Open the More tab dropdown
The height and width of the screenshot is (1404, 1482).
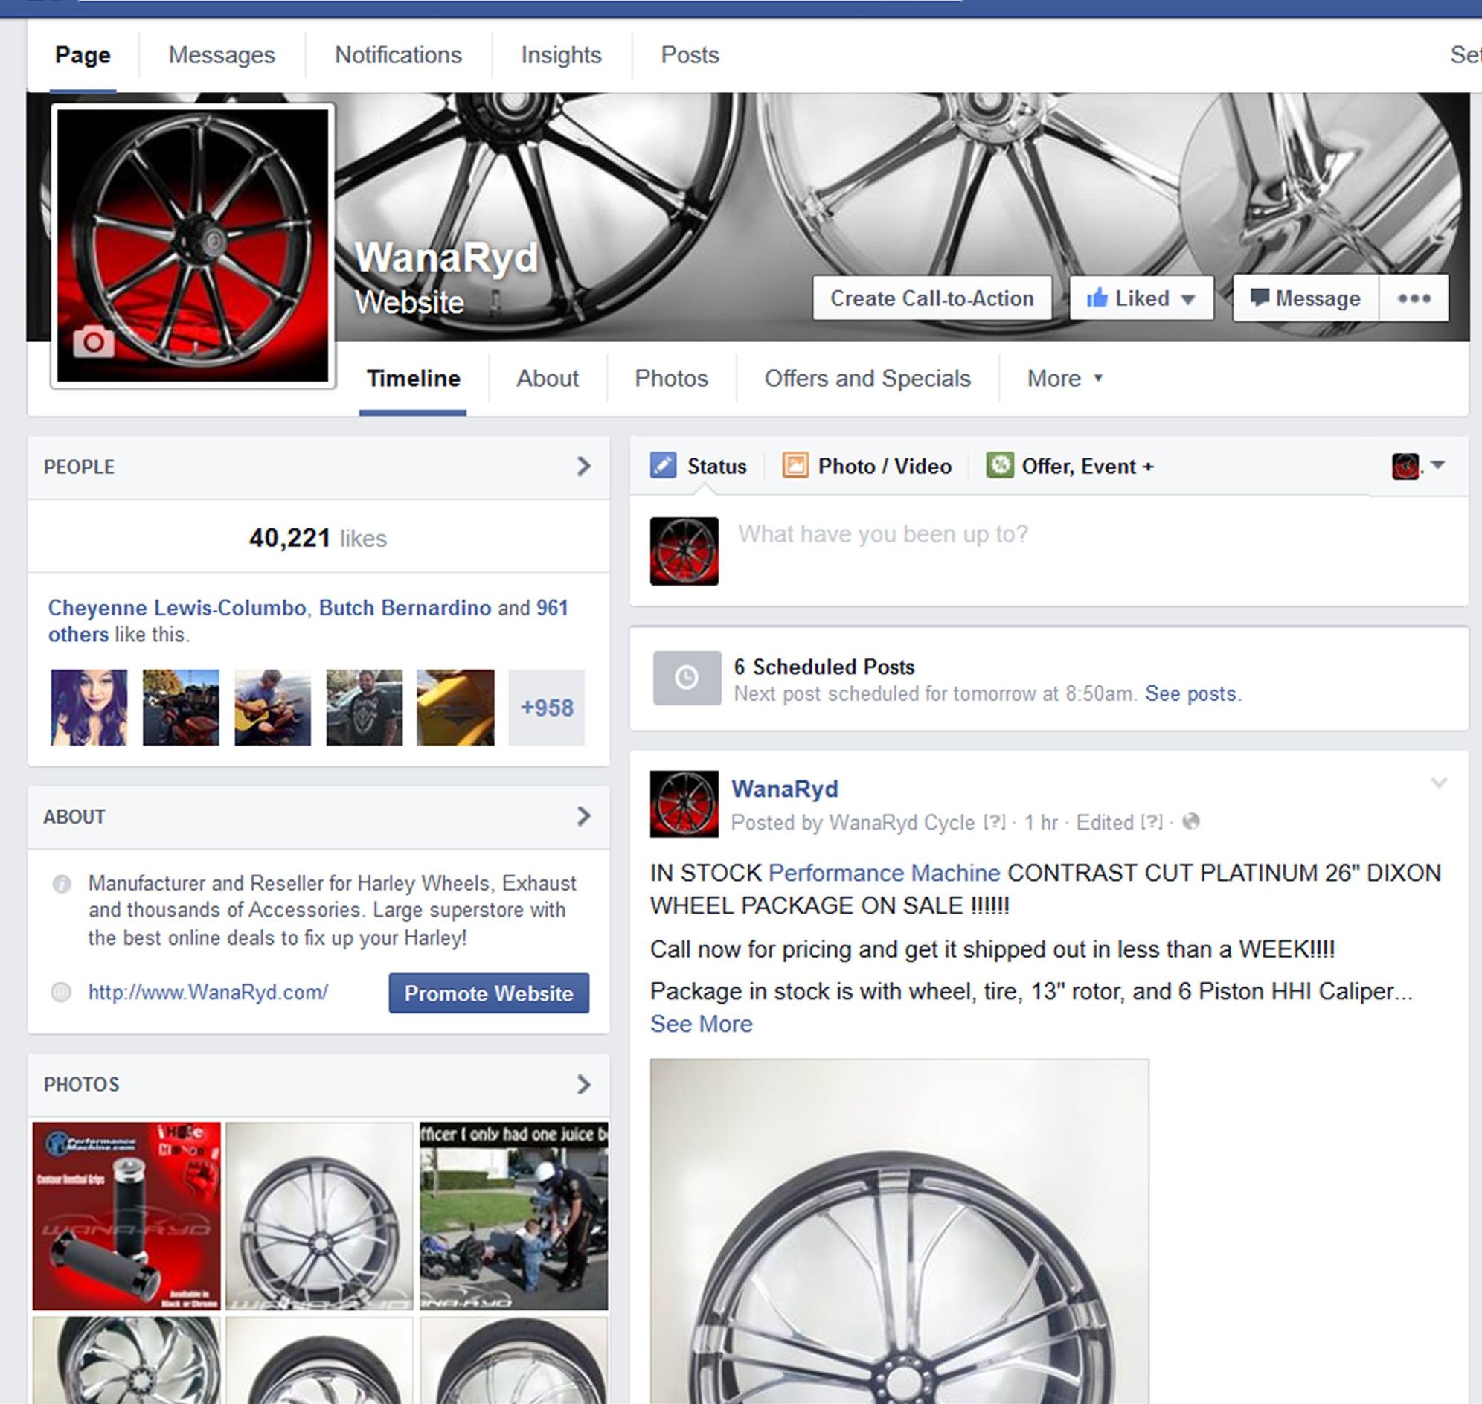point(1065,379)
